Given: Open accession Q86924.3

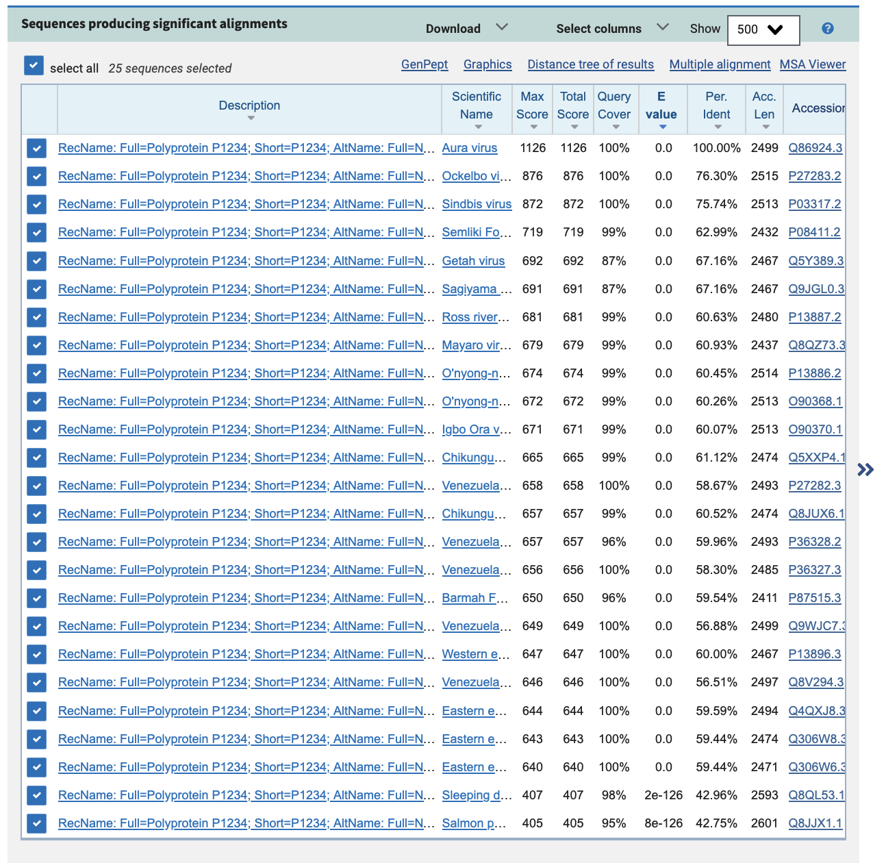Looking at the screenshot, I should pyautogui.click(x=815, y=148).
